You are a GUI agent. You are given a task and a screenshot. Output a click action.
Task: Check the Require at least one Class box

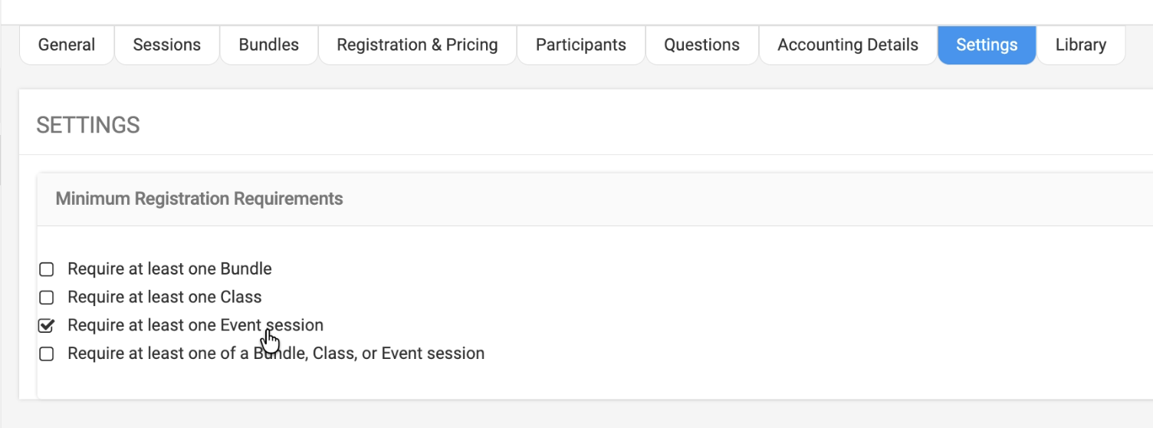pos(47,298)
